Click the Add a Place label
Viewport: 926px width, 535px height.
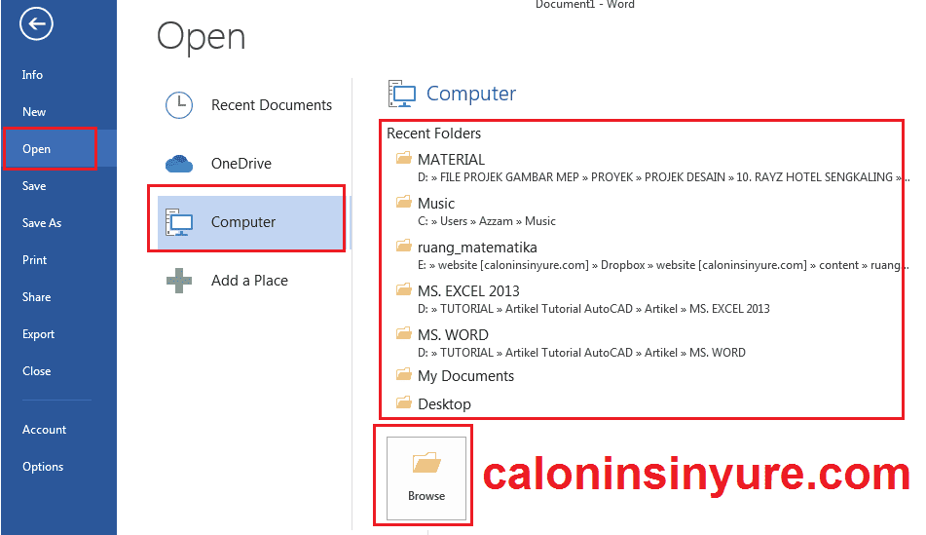pos(250,281)
